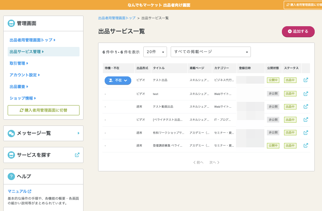This screenshot has height=211, width=322.
Task: Open external link icon for テスト動画出品 row
Action: 306,107
